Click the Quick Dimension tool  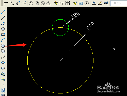[56, 3]
